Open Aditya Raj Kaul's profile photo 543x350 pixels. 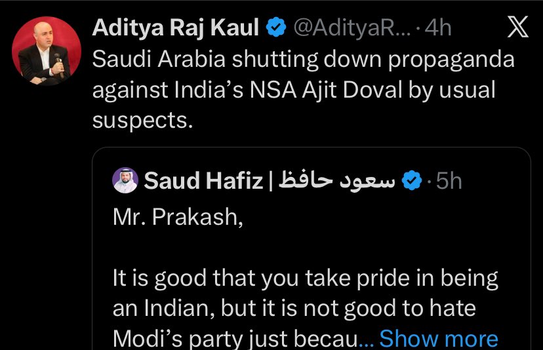47,51
